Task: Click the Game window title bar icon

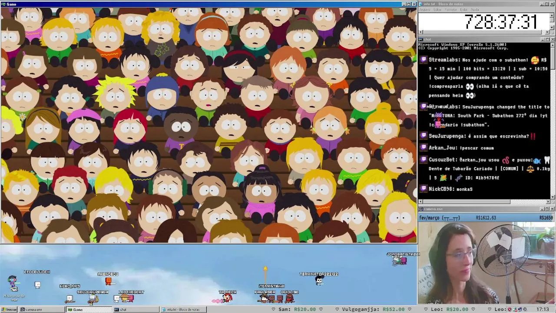Action: (3, 4)
